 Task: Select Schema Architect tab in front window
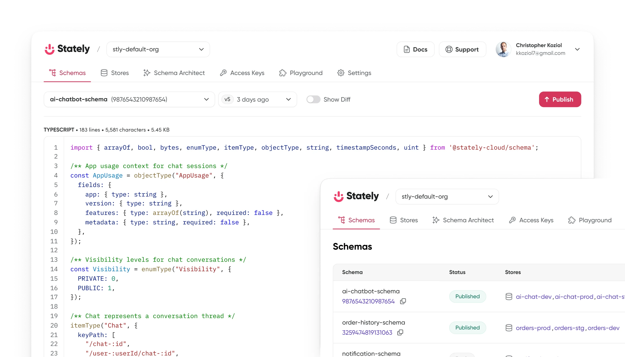pyautogui.click(x=463, y=220)
